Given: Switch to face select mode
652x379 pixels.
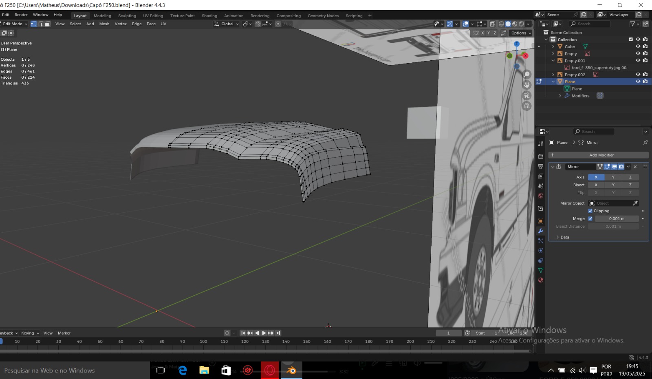Looking at the screenshot, I should point(47,24).
